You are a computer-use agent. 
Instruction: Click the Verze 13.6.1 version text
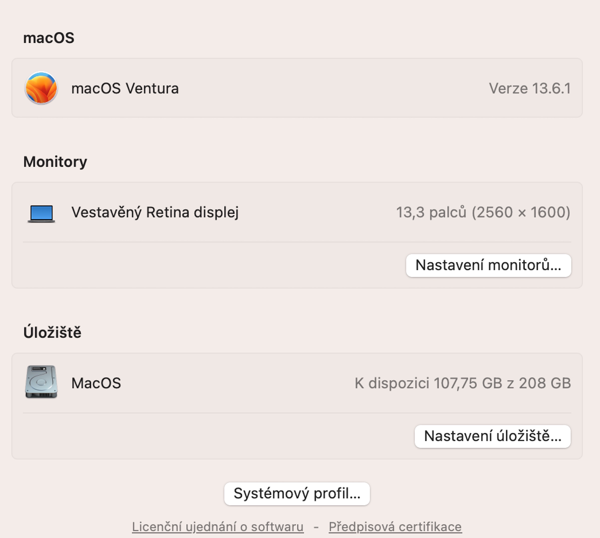point(530,88)
